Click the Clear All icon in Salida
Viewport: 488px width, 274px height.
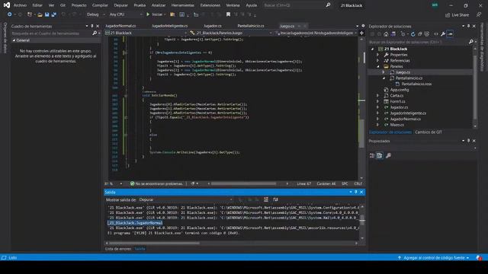click(x=266, y=199)
